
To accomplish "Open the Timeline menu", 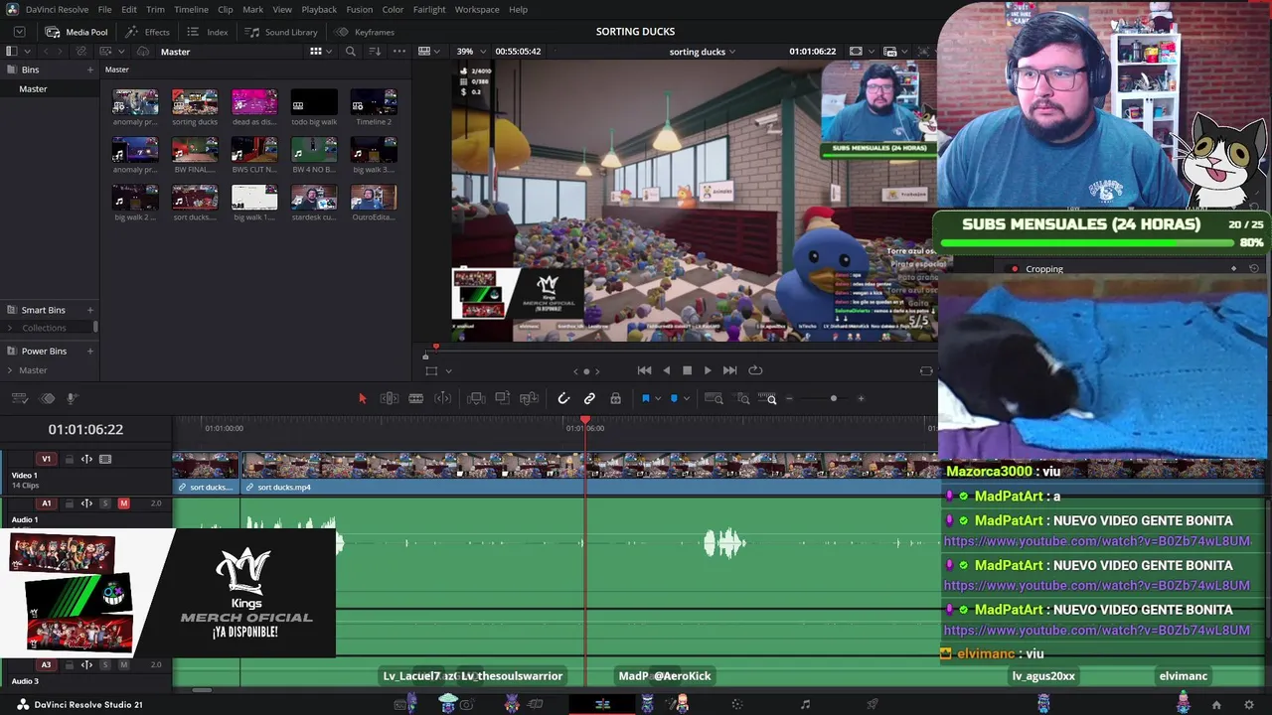I will click(x=191, y=9).
